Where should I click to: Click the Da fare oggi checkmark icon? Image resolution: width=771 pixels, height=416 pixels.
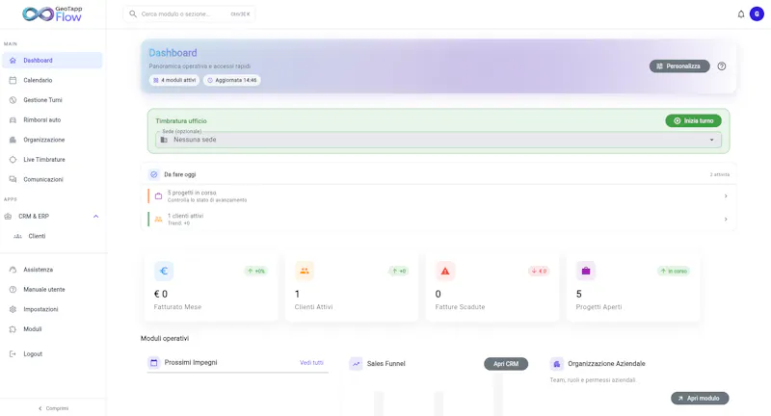pyautogui.click(x=154, y=174)
